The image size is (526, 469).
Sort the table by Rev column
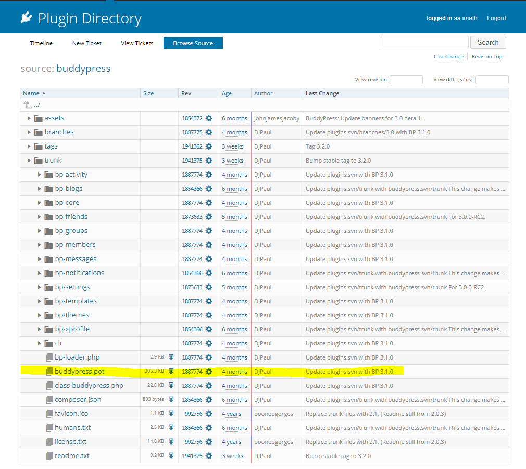tap(186, 93)
